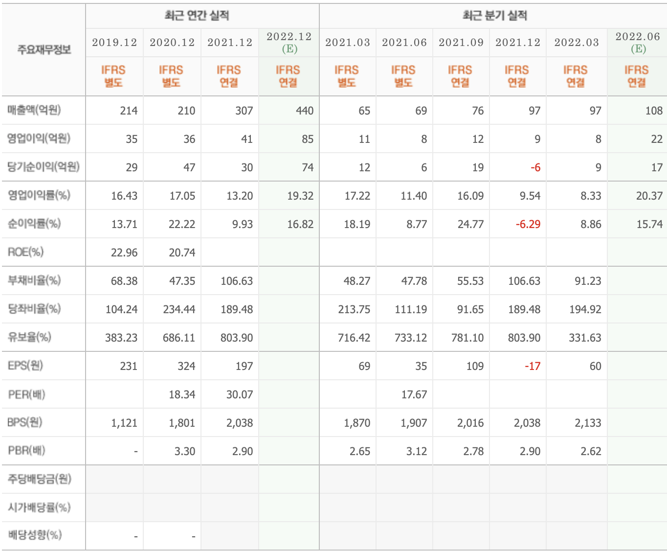Click the 2021.09 quarterly column header
Viewport: 667px width, 553px height.
461,43
